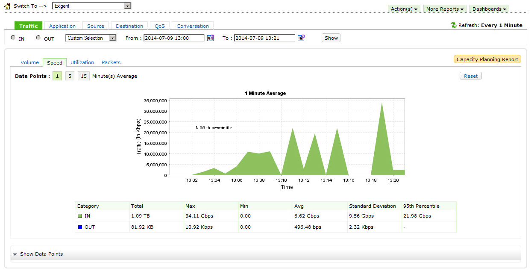
Task: Switch to the Application tab
Action: [x=62, y=26]
